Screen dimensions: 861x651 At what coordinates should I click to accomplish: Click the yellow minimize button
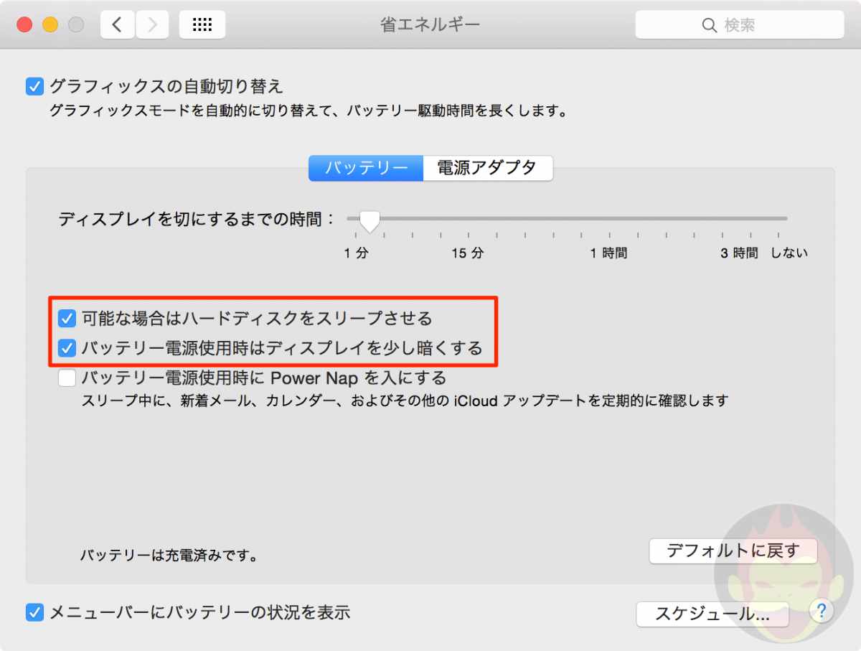coord(50,24)
